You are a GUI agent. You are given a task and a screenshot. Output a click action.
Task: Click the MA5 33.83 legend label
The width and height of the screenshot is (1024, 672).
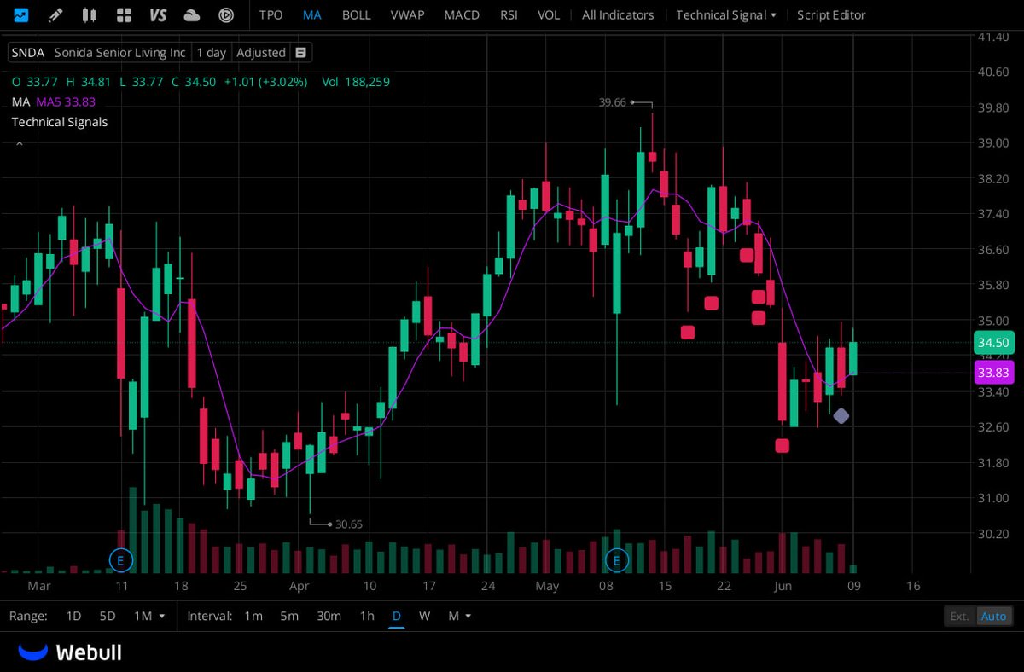click(66, 101)
